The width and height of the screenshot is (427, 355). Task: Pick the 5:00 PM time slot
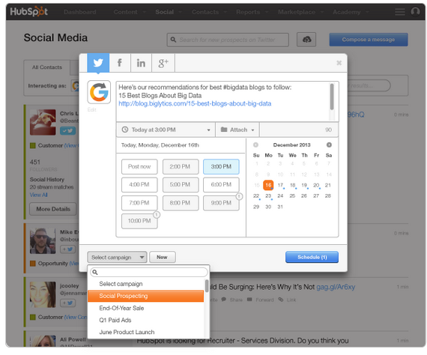(181, 184)
